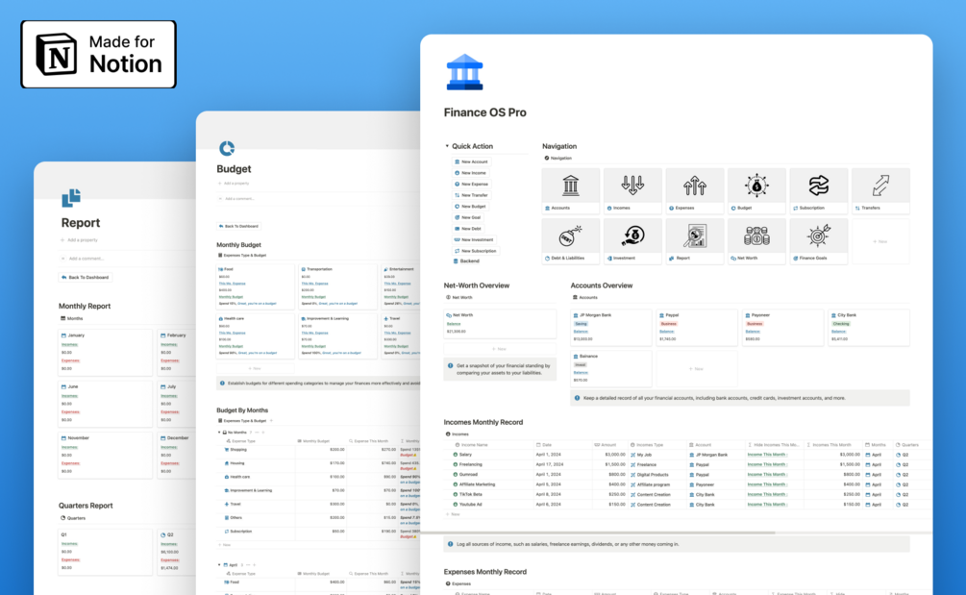Select the Net Worth view tab under Net-Worth Overview

(459, 298)
